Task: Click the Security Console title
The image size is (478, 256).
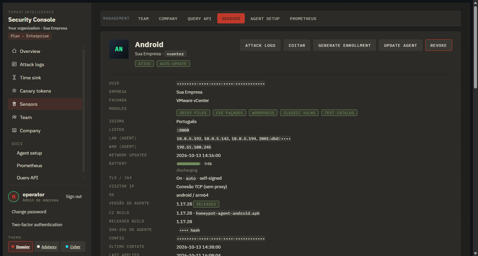Action: pyautogui.click(x=32, y=20)
